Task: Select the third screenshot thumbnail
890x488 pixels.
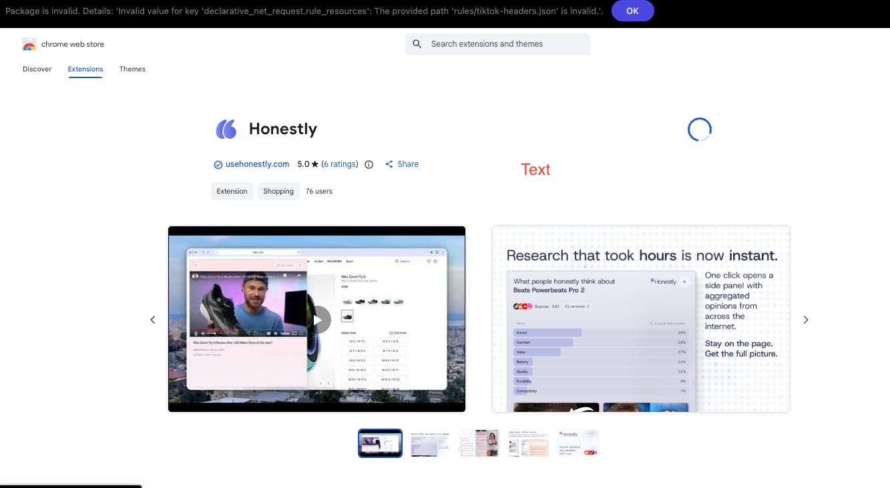Action: point(479,443)
